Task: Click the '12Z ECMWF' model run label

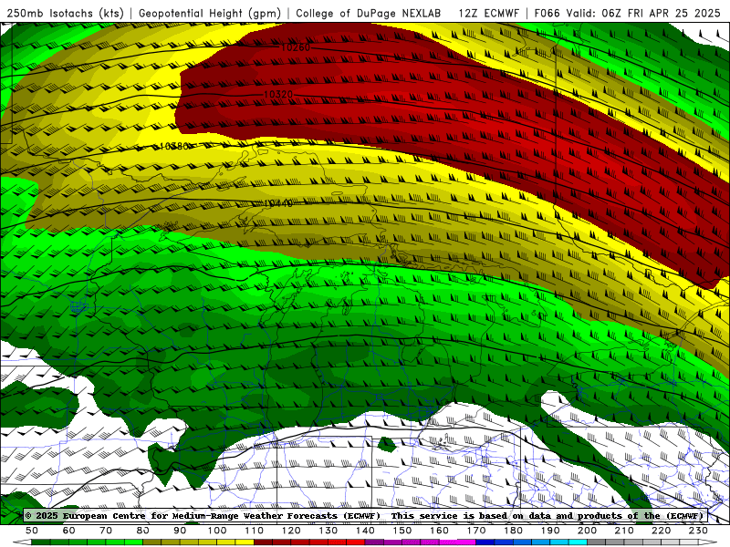Action: point(488,13)
